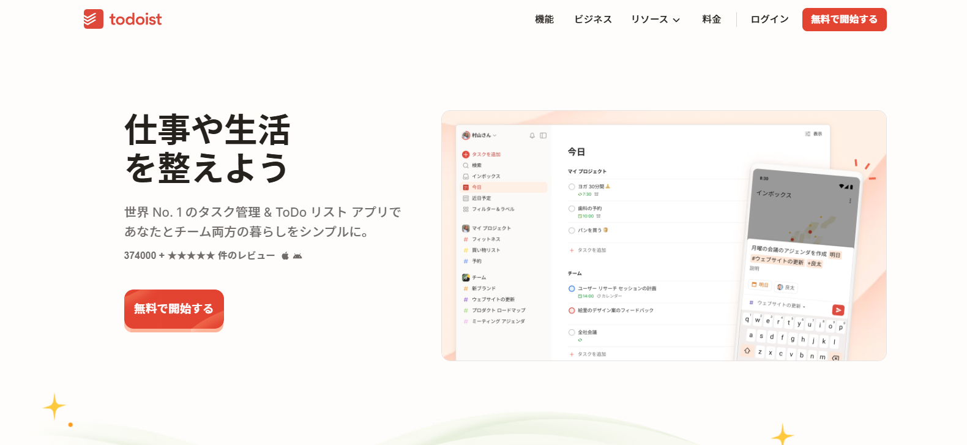Check off ユーザー リサーチ セッションの計画 task
The height and width of the screenshot is (445, 967).
click(572, 288)
